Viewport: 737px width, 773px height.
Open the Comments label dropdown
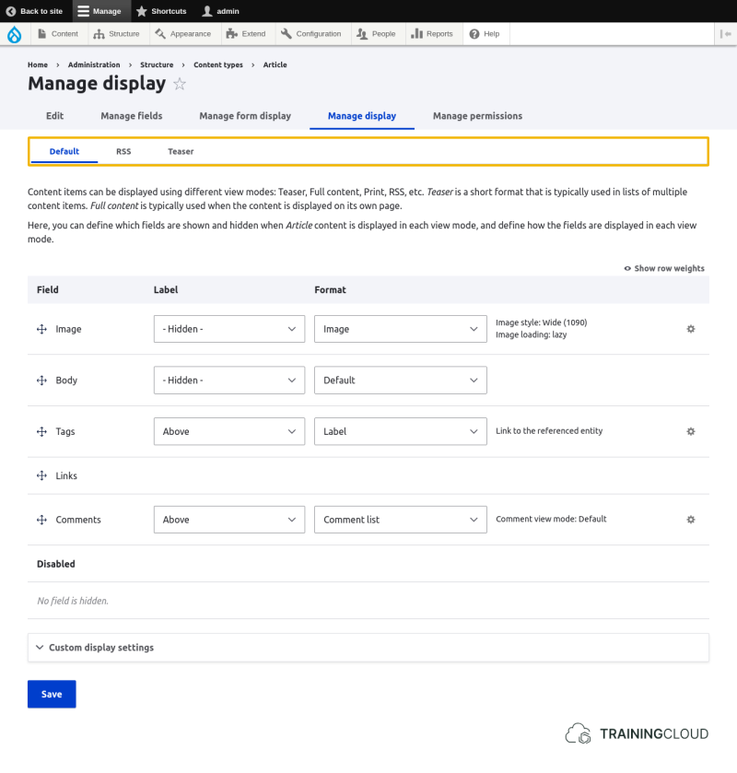point(229,521)
